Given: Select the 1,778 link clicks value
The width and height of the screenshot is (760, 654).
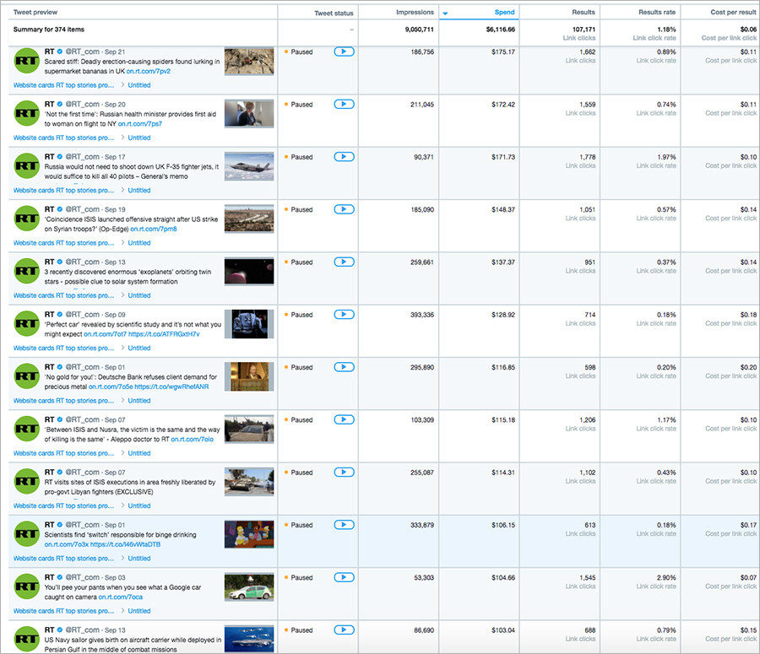Looking at the screenshot, I should pyautogui.click(x=588, y=157).
